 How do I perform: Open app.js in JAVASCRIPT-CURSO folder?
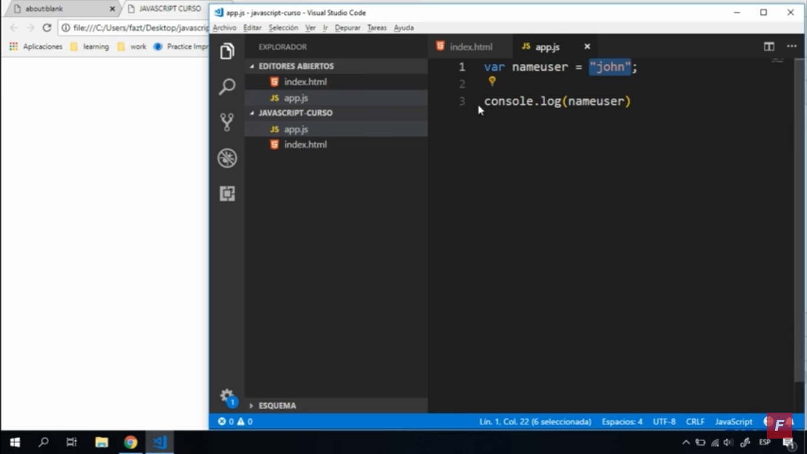point(336,129)
